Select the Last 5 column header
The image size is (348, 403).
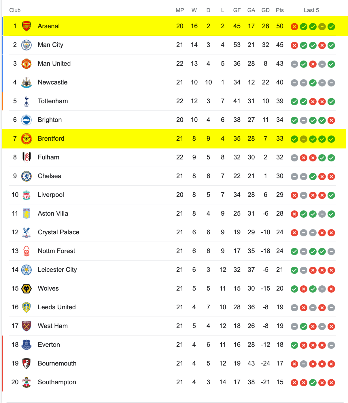pos(311,10)
